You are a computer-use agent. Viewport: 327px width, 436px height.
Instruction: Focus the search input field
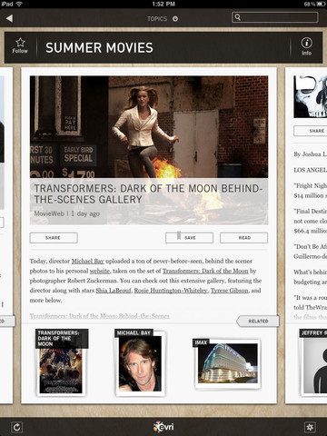275,17
